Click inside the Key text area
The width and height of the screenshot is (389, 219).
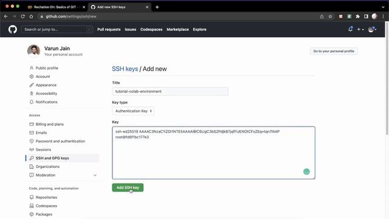pyautogui.click(x=213, y=153)
